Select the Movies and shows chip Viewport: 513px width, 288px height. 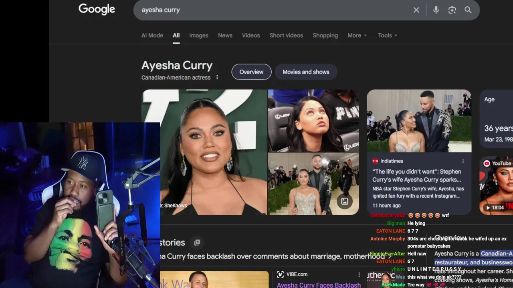click(306, 72)
